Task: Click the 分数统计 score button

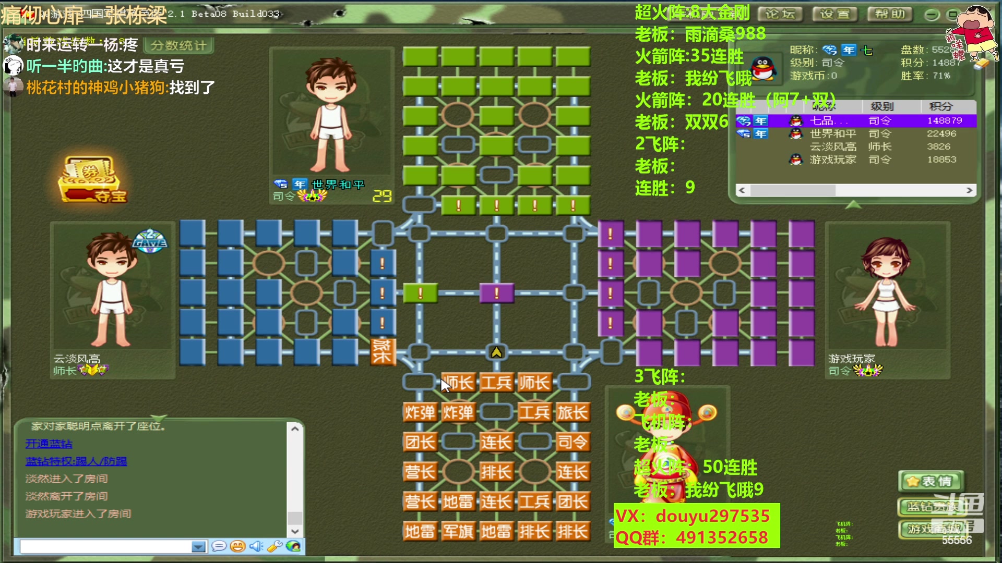Action: click(178, 45)
